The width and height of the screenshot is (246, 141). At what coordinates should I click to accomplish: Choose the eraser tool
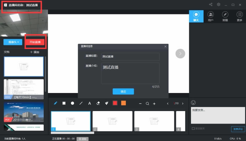coord(98,103)
